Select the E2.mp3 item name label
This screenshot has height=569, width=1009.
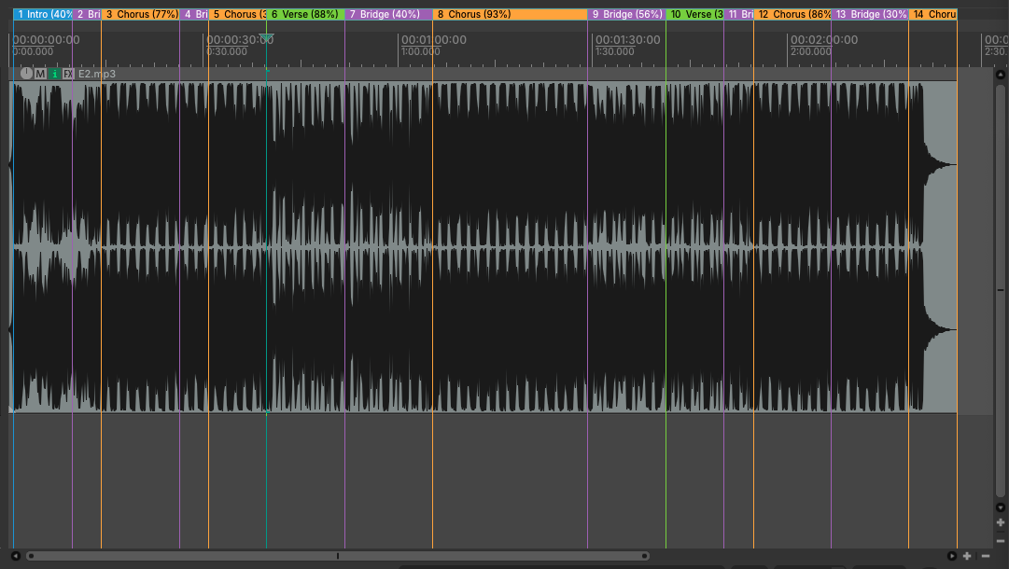[x=96, y=74]
